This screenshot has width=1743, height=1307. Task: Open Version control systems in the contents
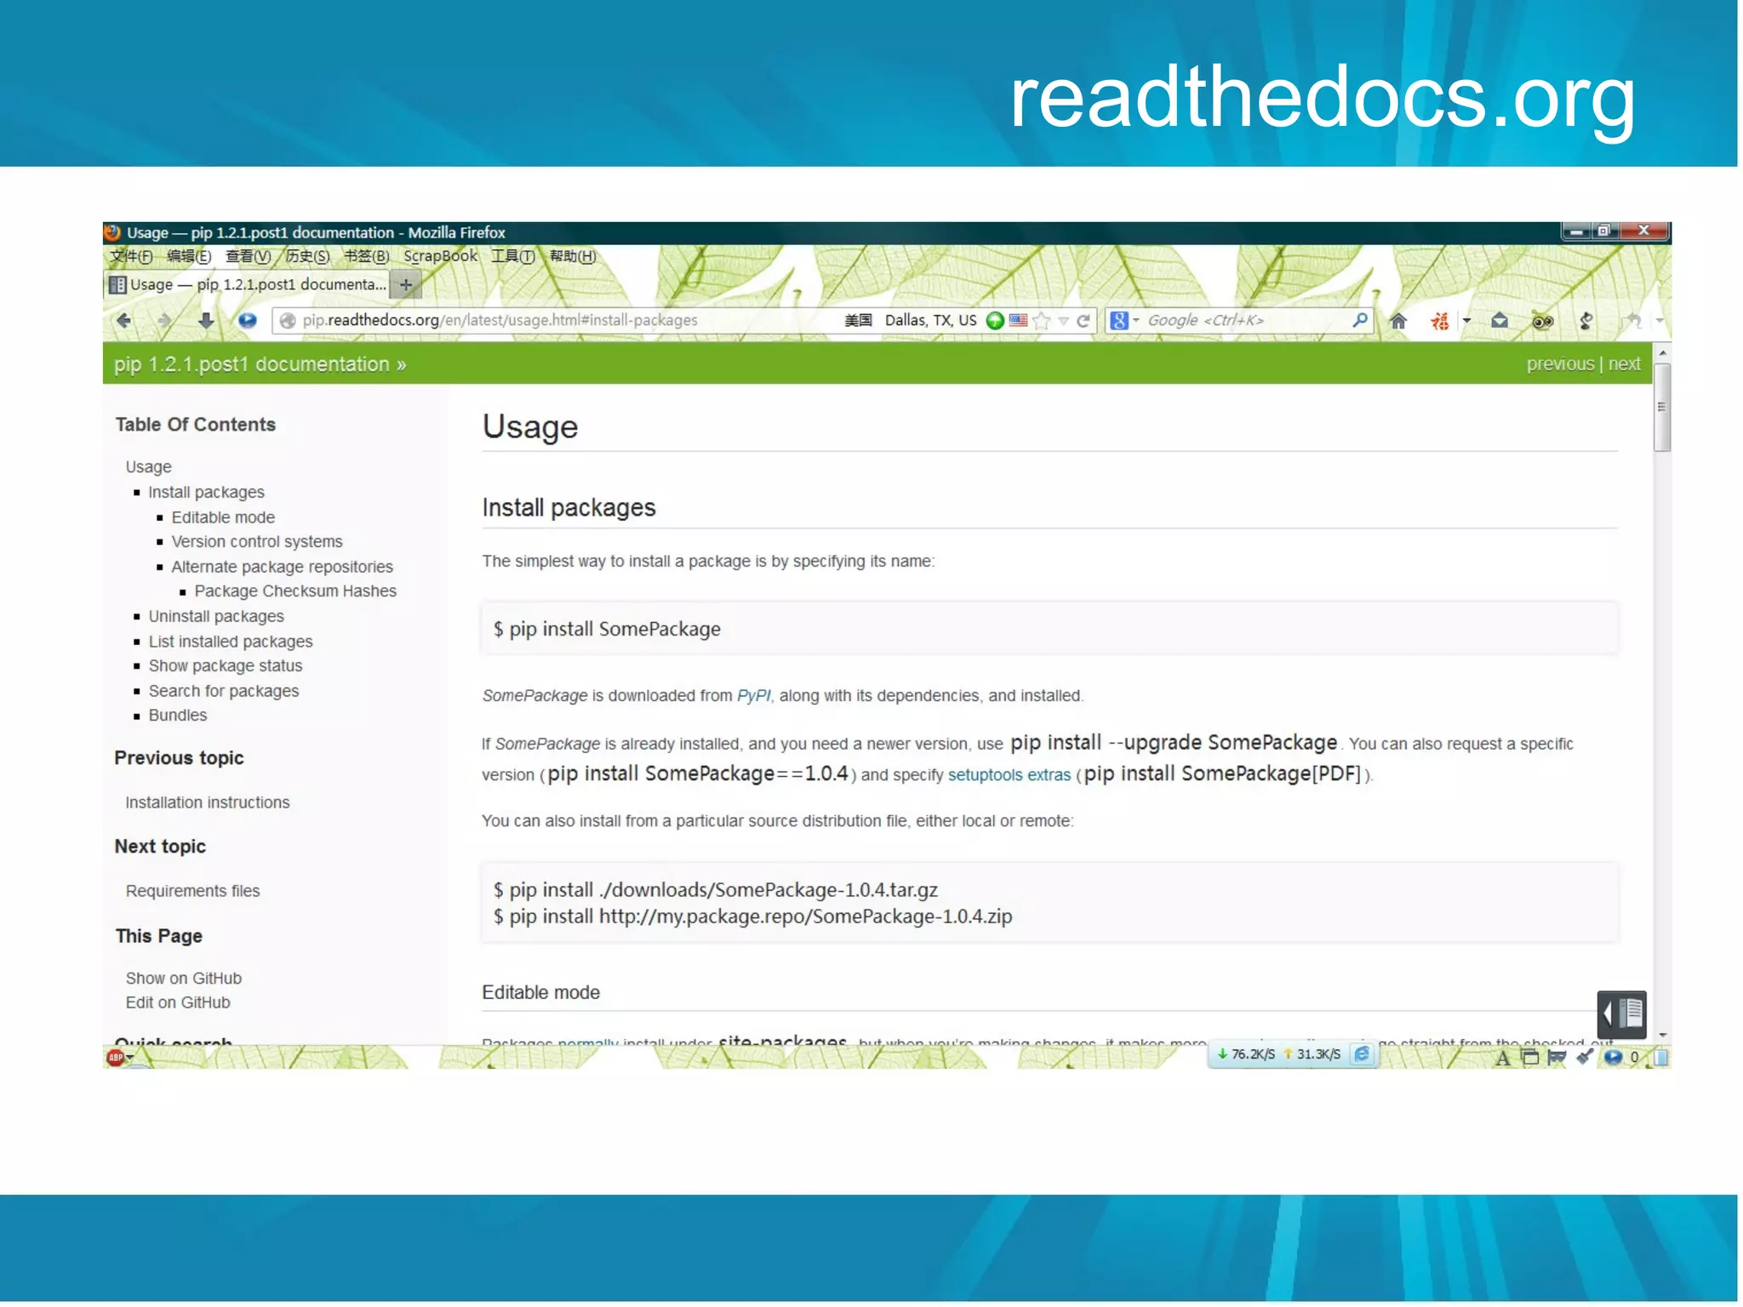(x=257, y=542)
